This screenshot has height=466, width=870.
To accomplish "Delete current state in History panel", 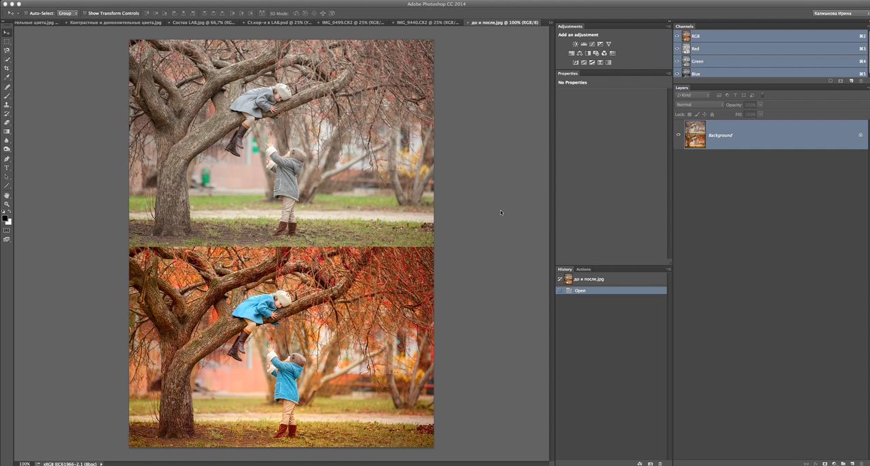I will tap(661, 463).
